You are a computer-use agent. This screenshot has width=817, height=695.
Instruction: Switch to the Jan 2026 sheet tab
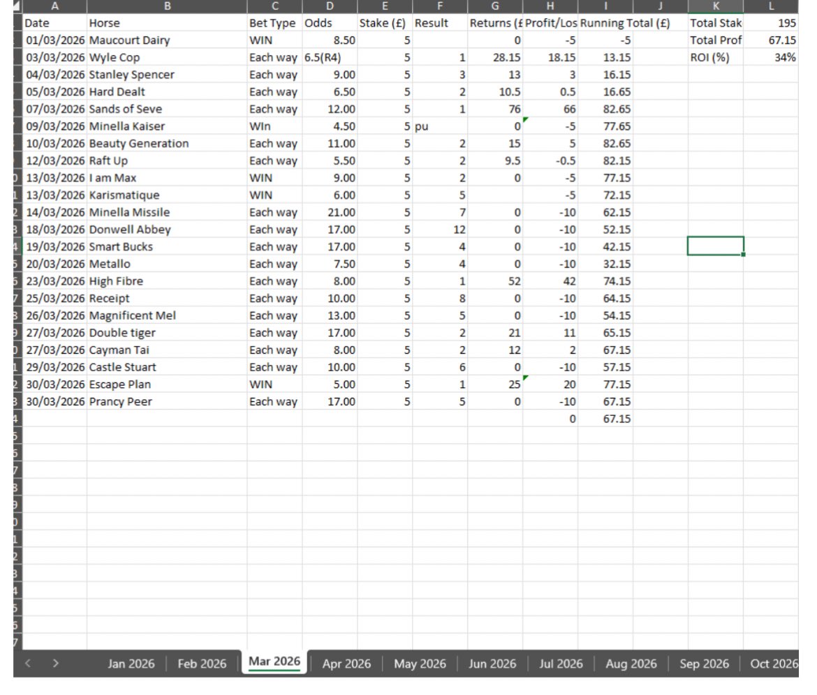pyautogui.click(x=131, y=664)
